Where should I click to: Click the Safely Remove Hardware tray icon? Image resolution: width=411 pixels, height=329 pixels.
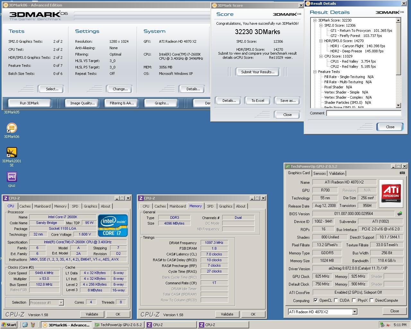[382, 325]
